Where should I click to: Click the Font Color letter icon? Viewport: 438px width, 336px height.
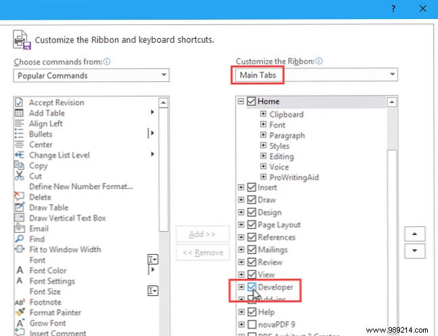[20, 270]
